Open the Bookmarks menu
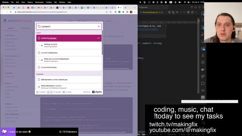This screenshot has width=242, height=136. click(x=39, y=2)
